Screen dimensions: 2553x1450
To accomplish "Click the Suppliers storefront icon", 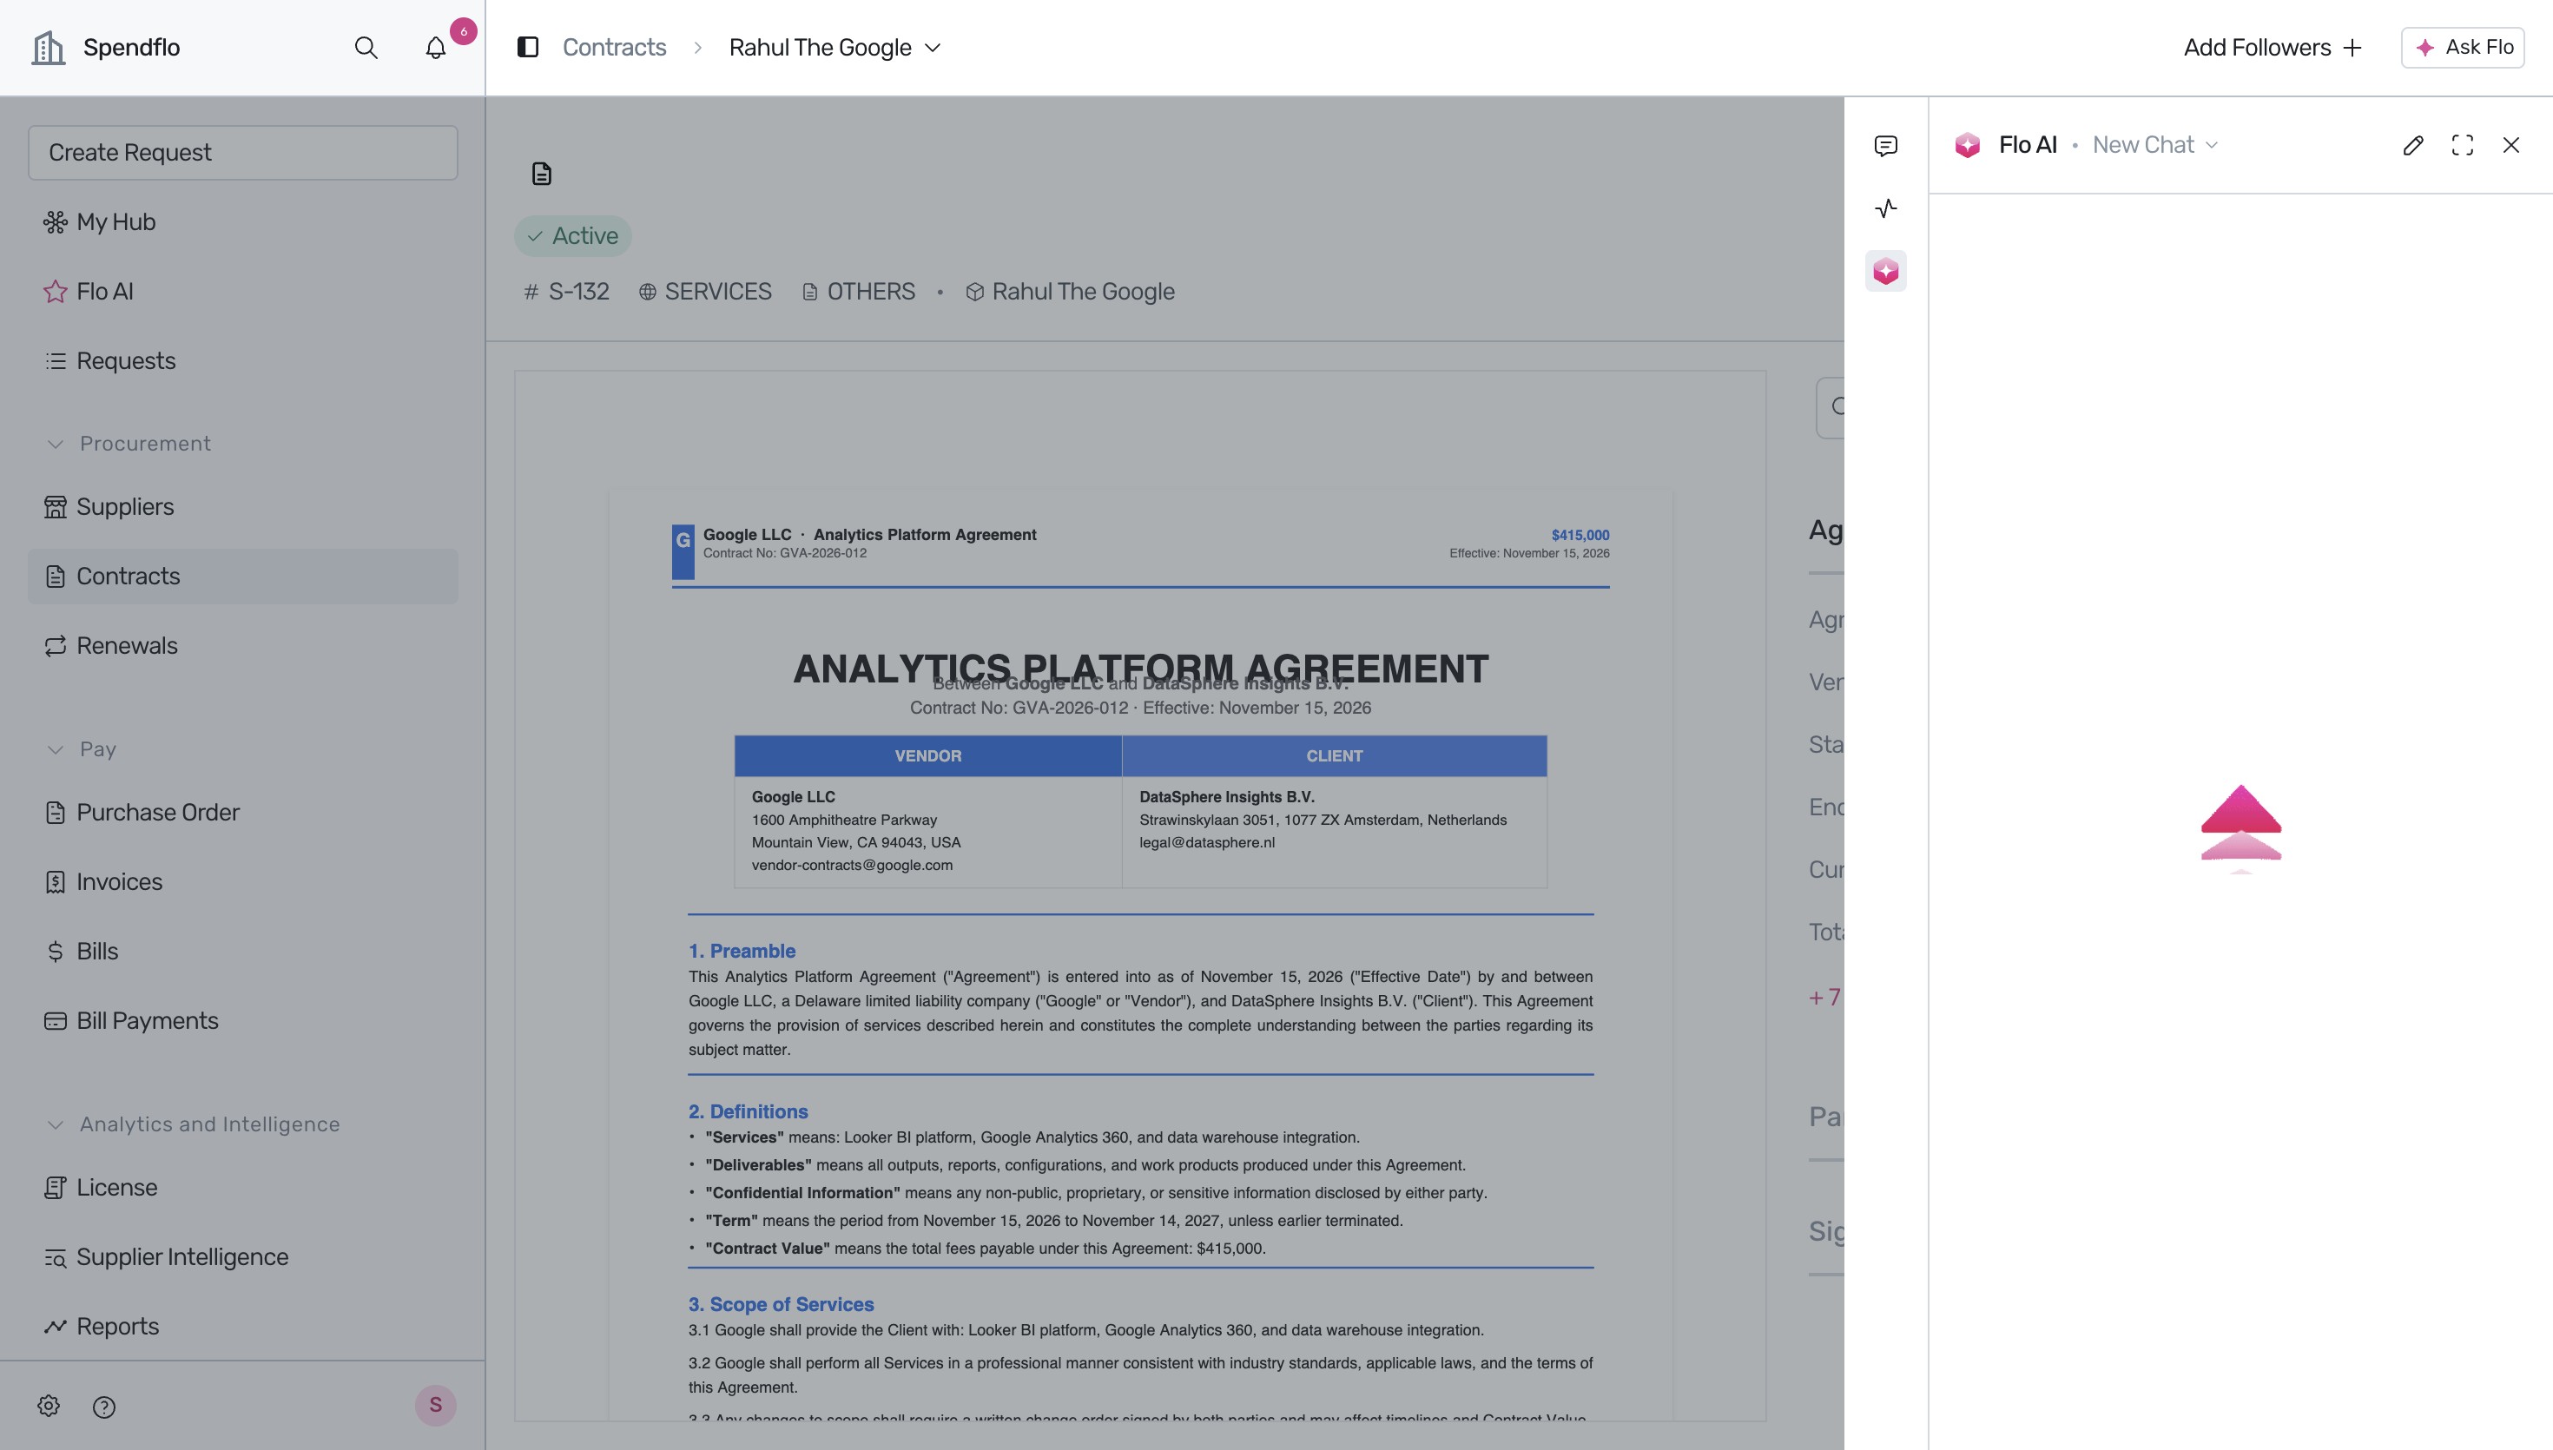I will (56, 506).
